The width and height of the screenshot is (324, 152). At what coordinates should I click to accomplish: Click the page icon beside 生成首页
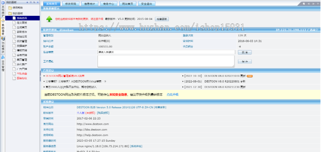click(x=14, y=27)
